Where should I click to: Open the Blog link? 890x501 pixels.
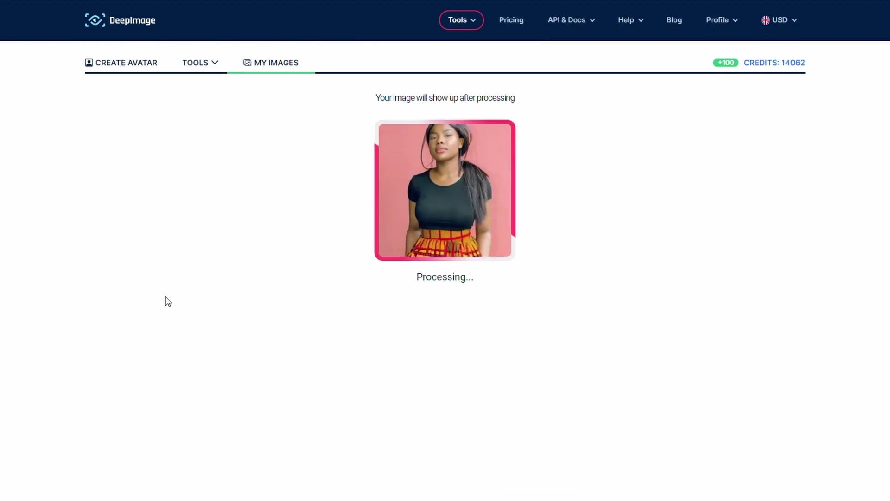point(674,20)
